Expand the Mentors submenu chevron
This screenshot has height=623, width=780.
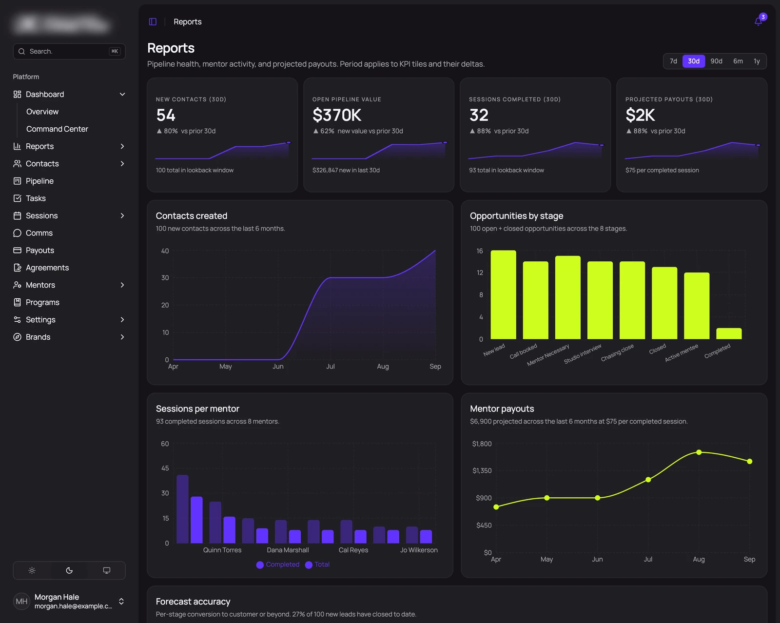point(122,285)
